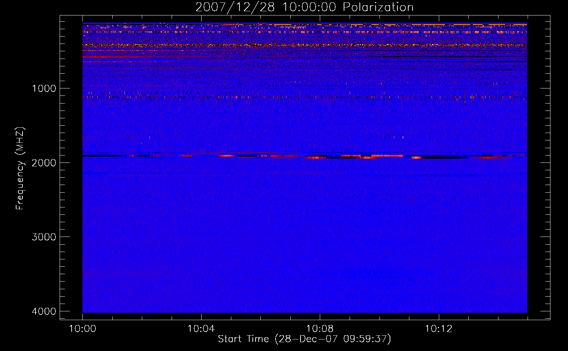
Task: Click the 10:08 time tick label
Action: (320, 329)
